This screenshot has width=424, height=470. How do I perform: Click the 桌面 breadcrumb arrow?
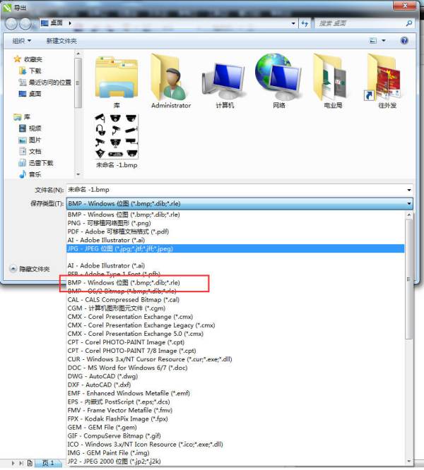pyautogui.click(x=70, y=23)
